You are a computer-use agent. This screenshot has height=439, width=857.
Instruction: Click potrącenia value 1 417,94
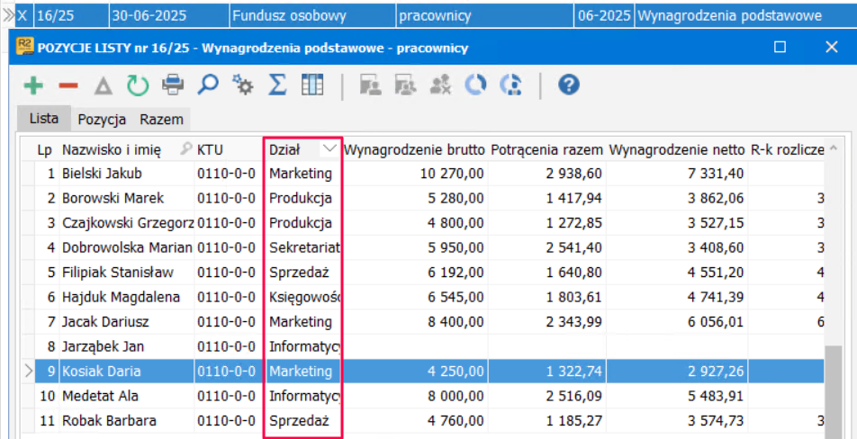[574, 198]
